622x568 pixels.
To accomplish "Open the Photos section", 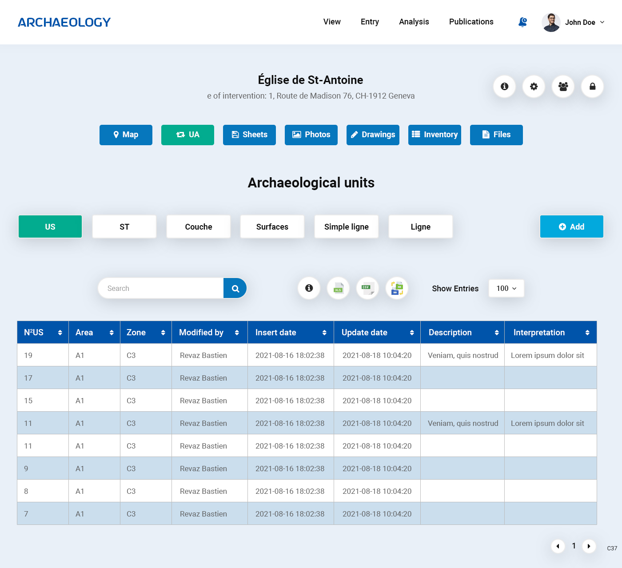I will [x=311, y=135].
